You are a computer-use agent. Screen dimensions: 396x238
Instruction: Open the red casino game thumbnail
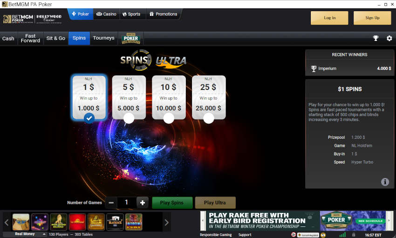[77, 222]
